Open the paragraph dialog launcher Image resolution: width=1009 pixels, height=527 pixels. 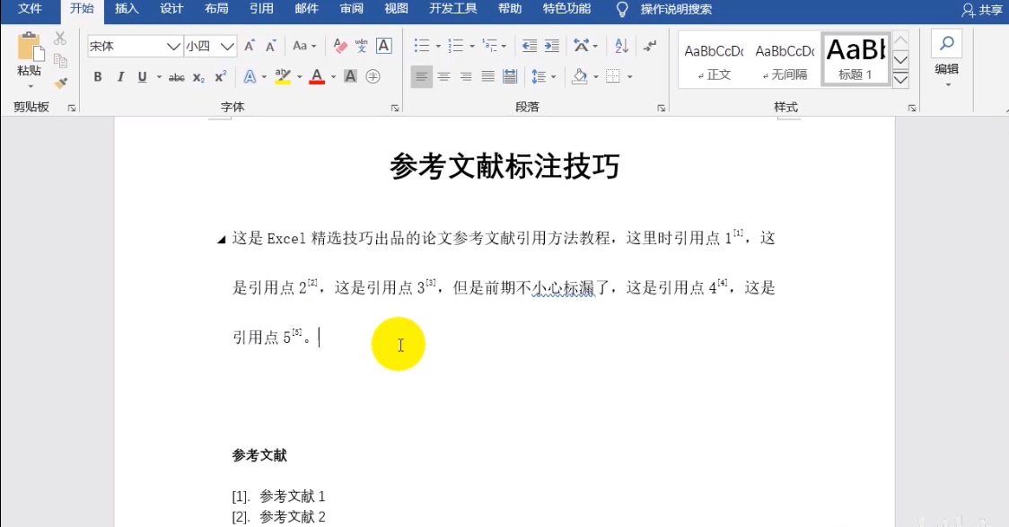pyautogui.click(x=661, y=108)
